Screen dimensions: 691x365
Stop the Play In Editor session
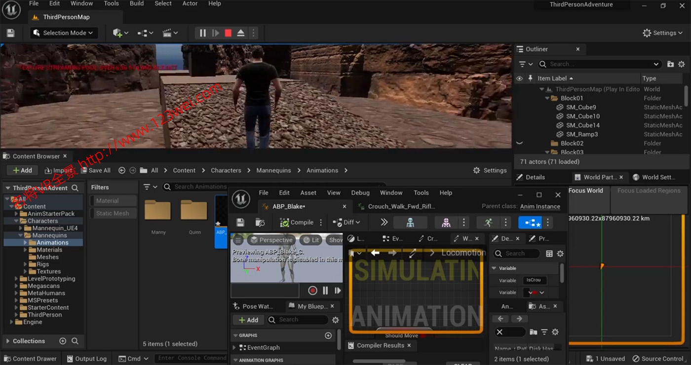(x=227, y=33)
